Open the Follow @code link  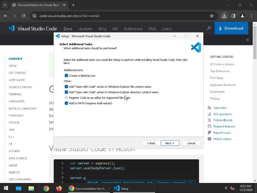click(223, 120)
